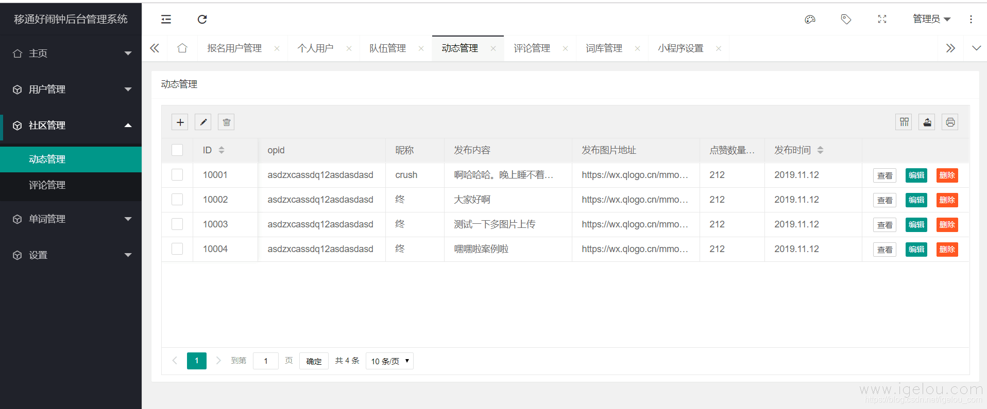Image resolution: width=987 pixels, height=409 pixels.
Task: Sort table by ID column arrows
Action: click(x=222, y=150)
